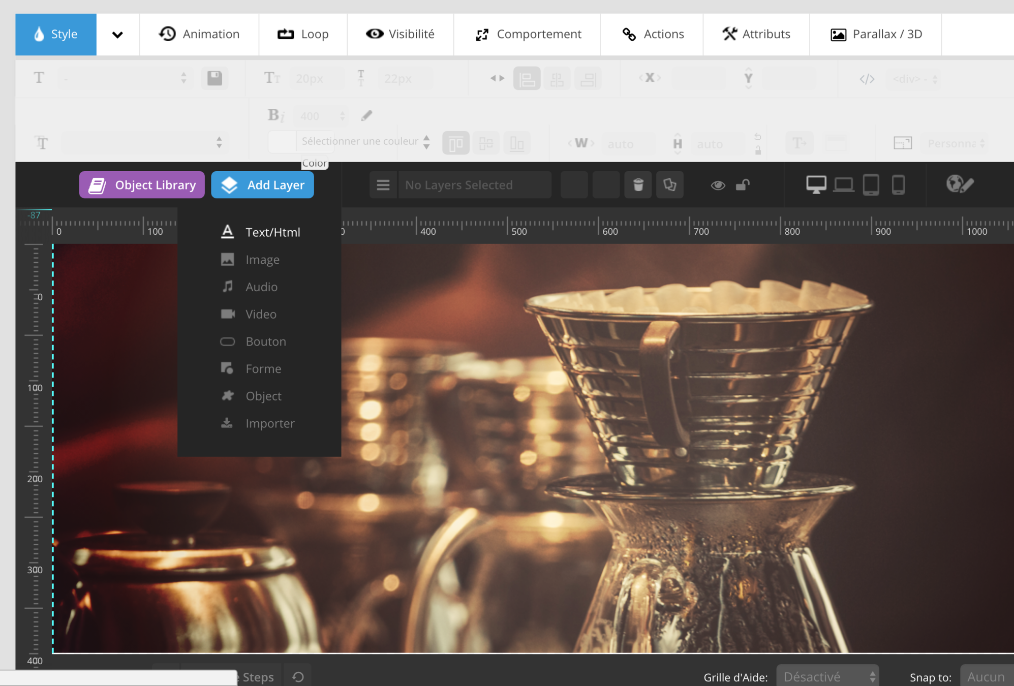Image resolution: width=1014 pixels, height=686 pixels.
Task: Click the reset steps undo icon
Action: click(x=298, y=677)
